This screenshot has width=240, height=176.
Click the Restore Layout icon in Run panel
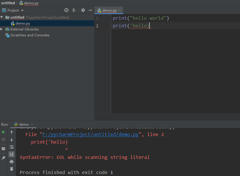(3, 149)
